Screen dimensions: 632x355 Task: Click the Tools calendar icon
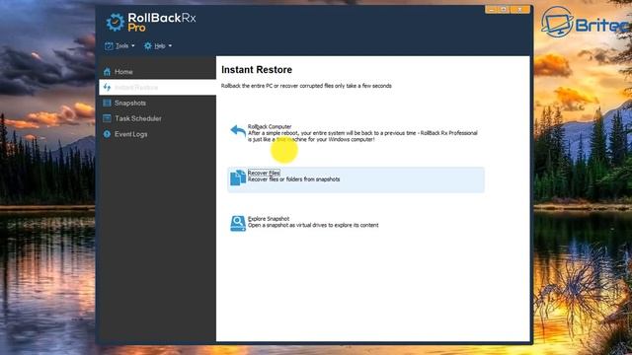tap(109, 46)
